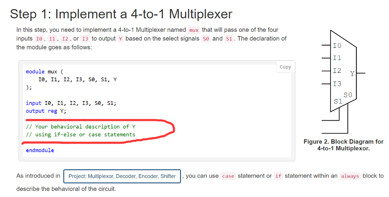Click the Copy button on code block
This screenshot has height=197, width=389.
(285, 67)
